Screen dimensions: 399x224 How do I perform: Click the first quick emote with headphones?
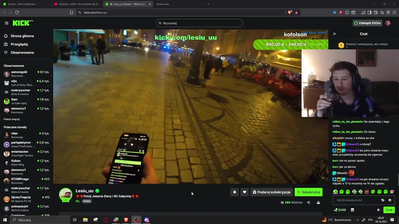tap(335, 192)
